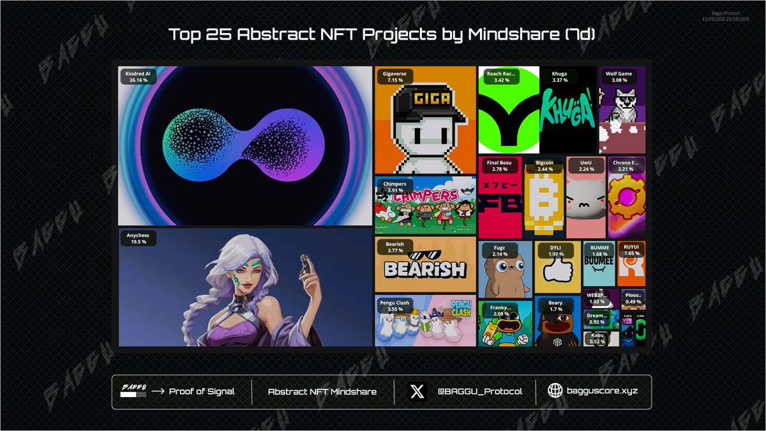Click the BAGGU logo in footer
Image resolution: width=766 pixels, height=431 pixels.
tap(133, 391)
